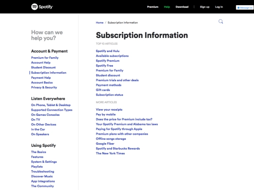Open the Troubleshooting sidebar link
This screenshot has width=254, height=190.
point(43,171)
